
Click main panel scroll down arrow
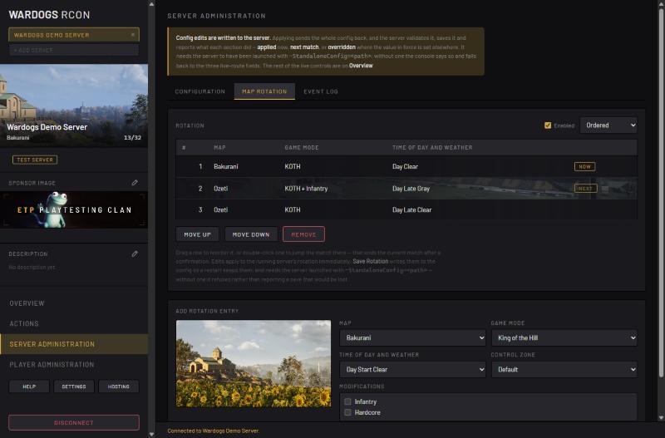(661, 418)
